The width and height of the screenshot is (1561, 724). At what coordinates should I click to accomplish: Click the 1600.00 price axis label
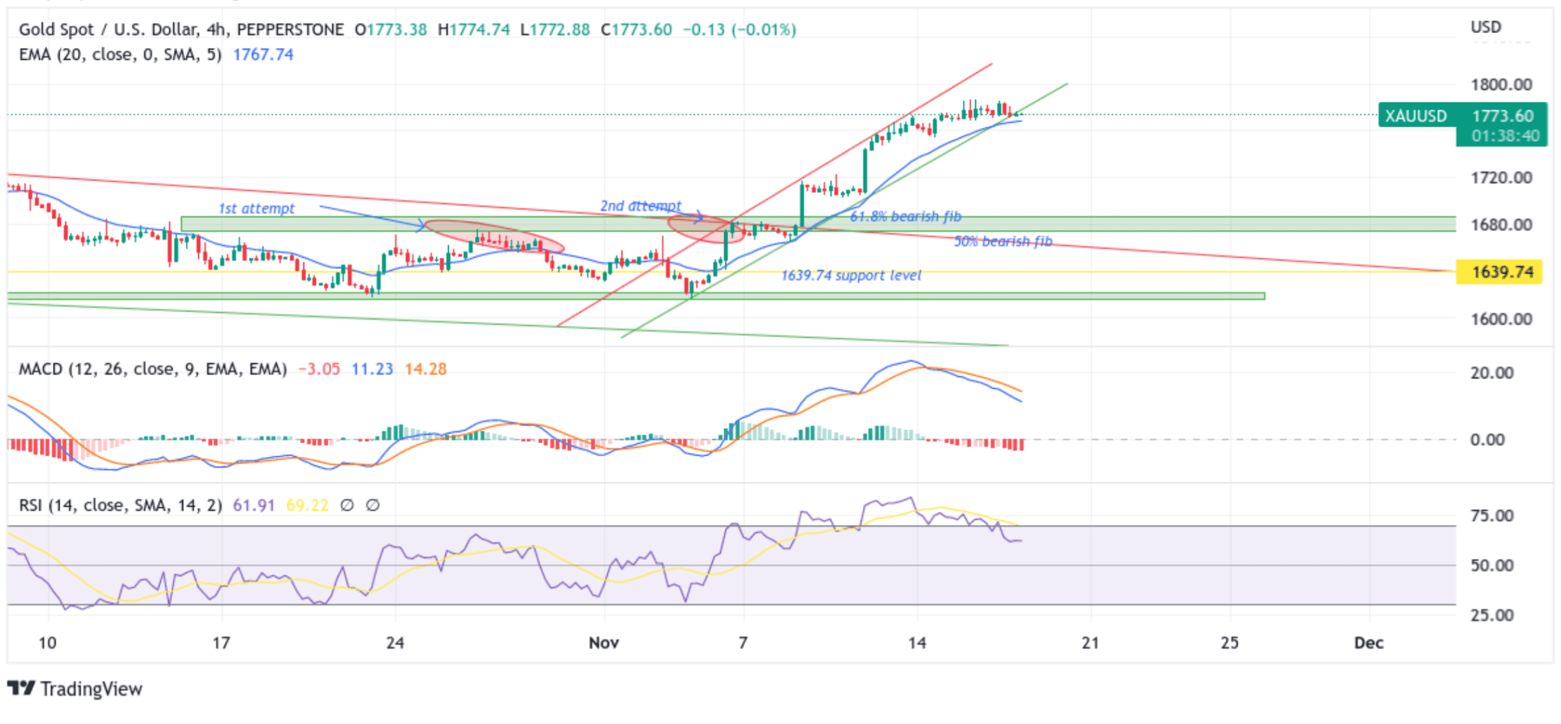(x=1501, y=319)
